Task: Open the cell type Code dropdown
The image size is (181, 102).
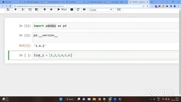Action: (101, 10)
